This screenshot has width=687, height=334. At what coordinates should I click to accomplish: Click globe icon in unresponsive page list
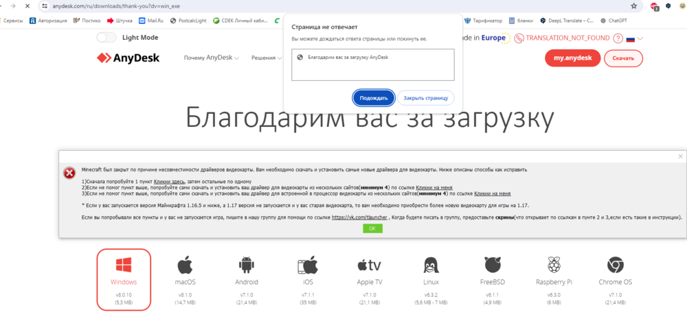pos(300,58)
